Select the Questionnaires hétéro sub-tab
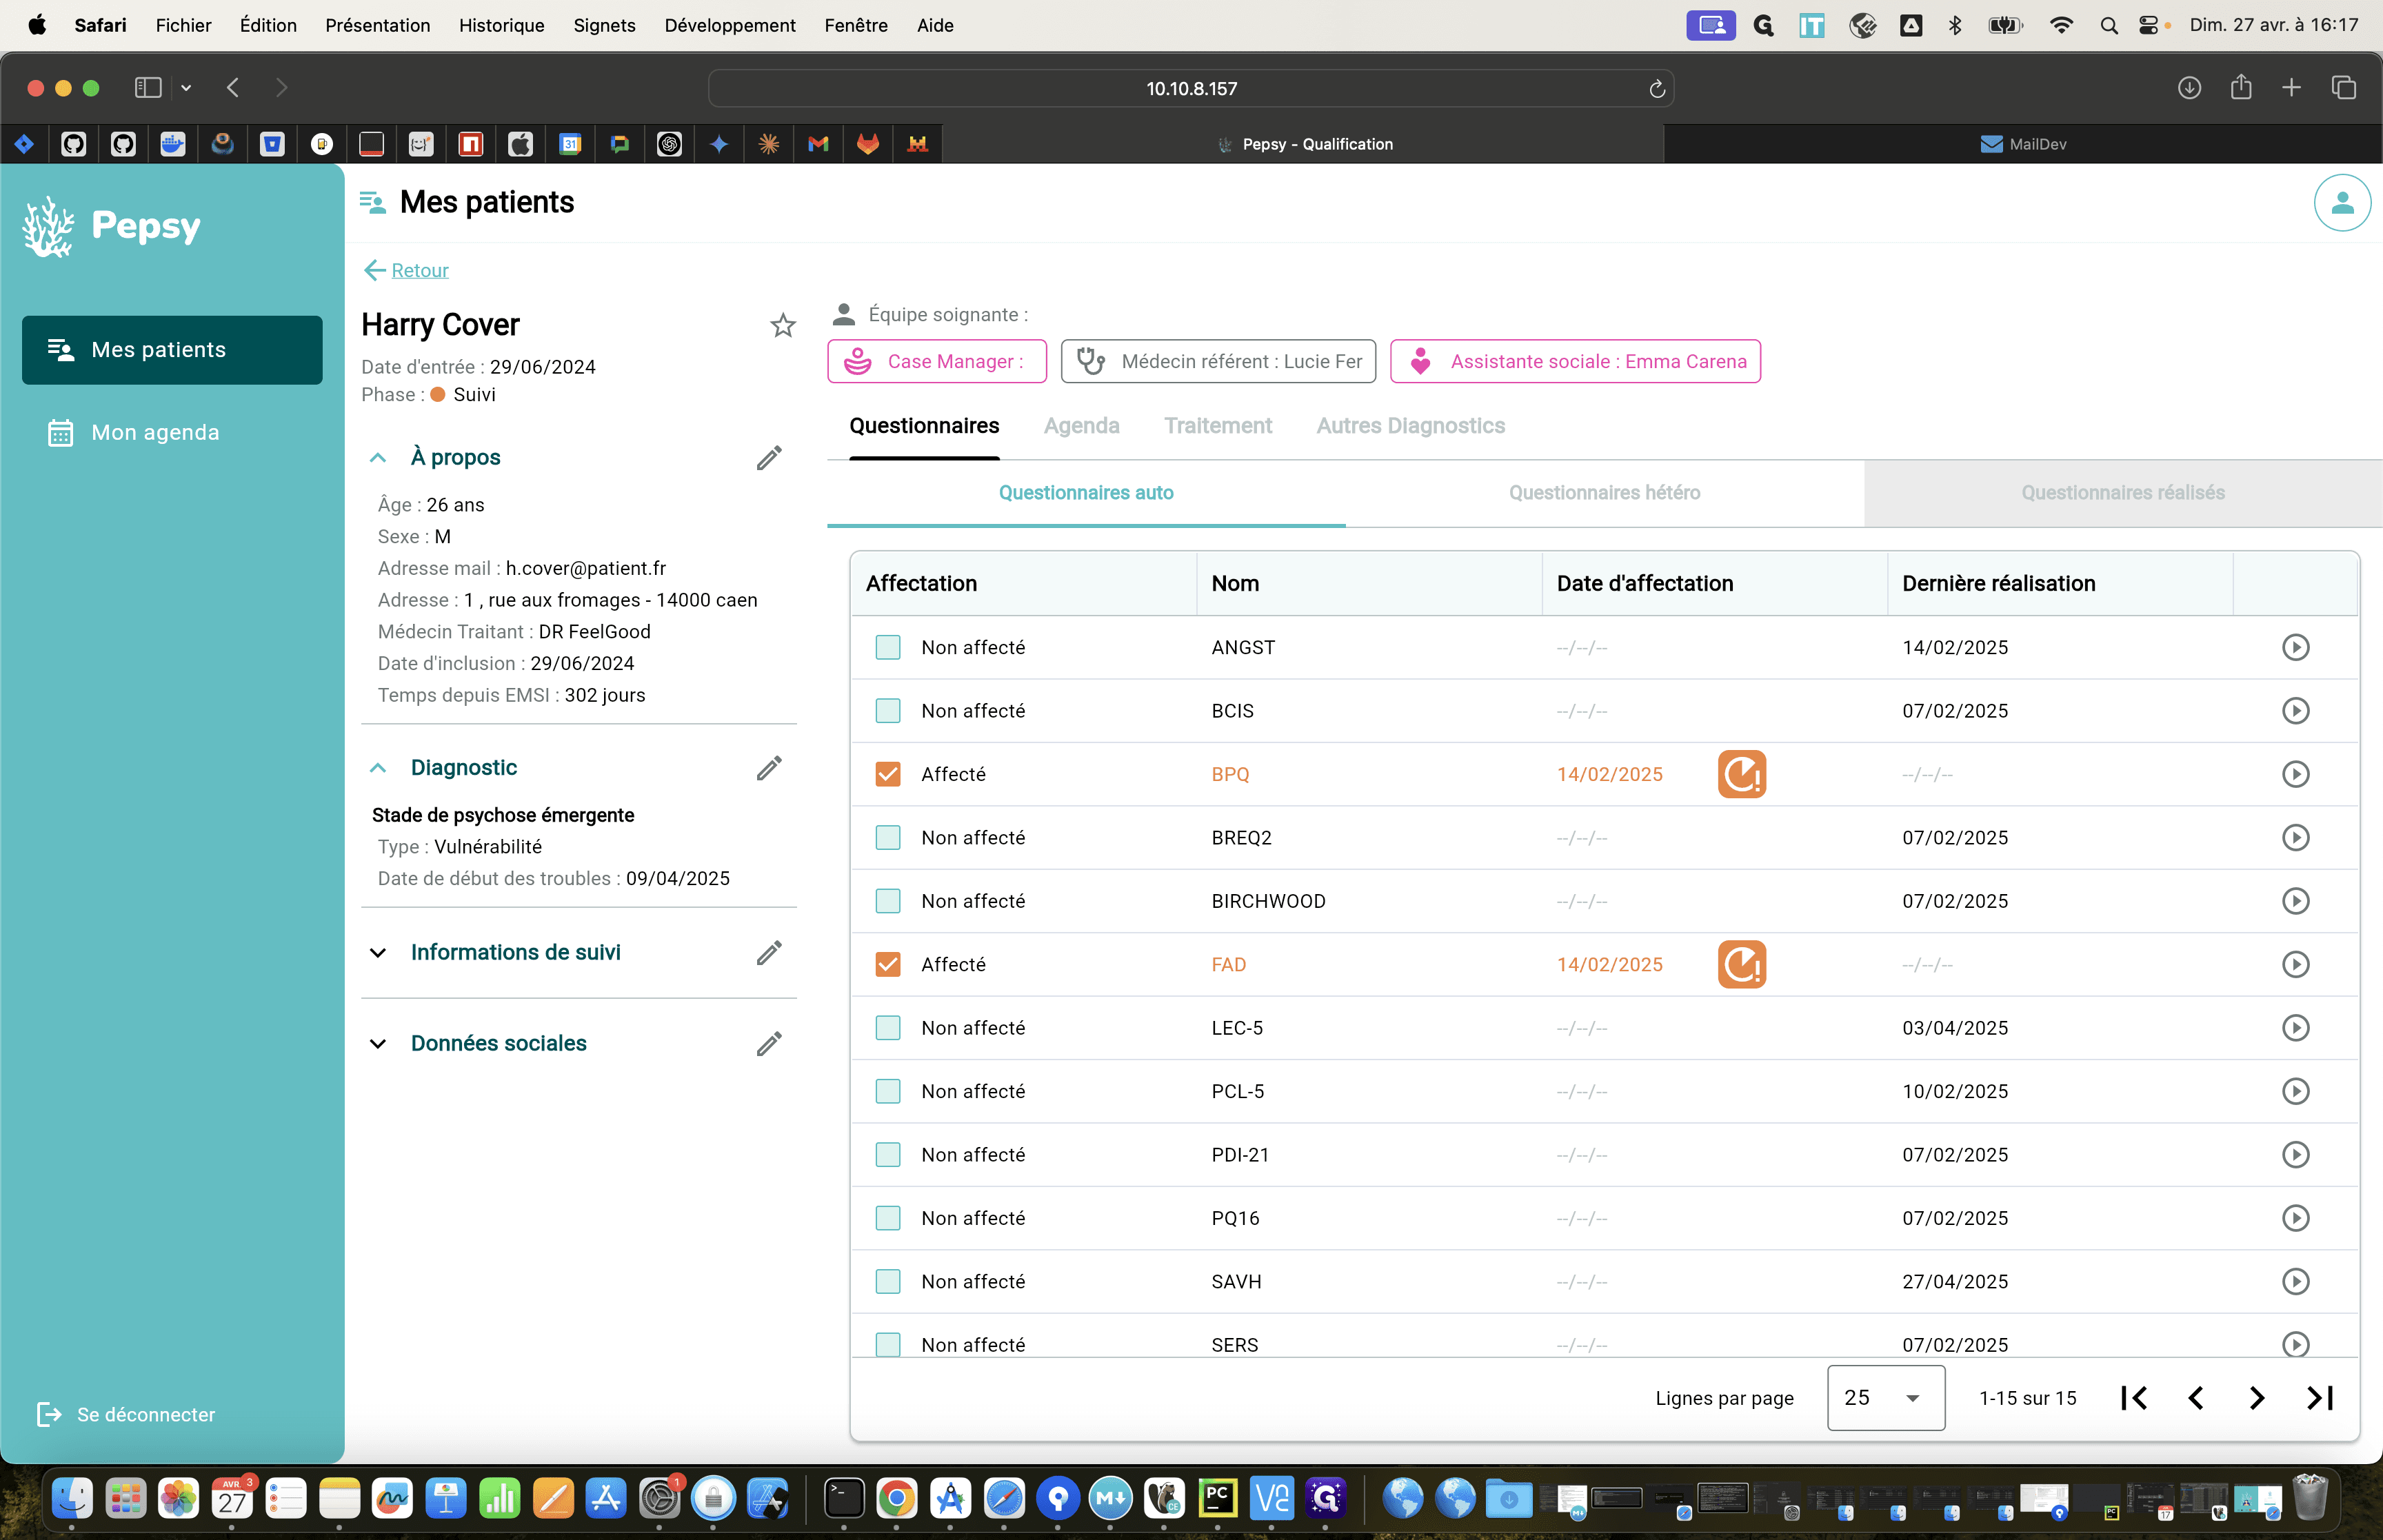Viewport: 2383px width, 1540px height. tap(1604, 493)
